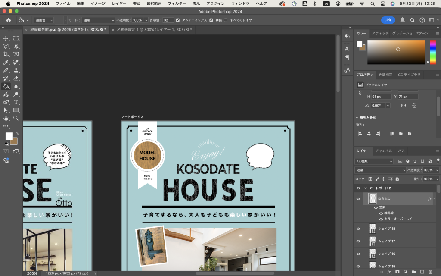Uncheck the アンチエイリアス checkbox

pos(178,20)
